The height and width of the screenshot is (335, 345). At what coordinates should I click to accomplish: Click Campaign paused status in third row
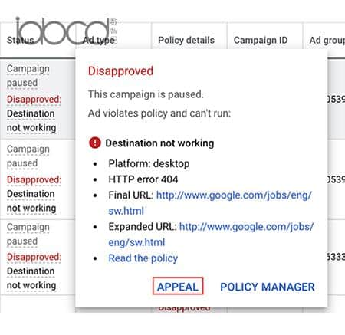tap(28, 234)
